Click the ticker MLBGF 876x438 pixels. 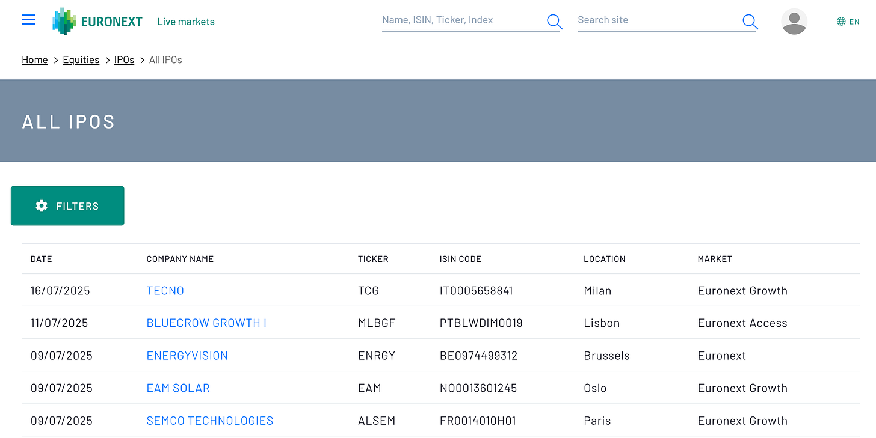pyautogui.click(x=377, y=323)
